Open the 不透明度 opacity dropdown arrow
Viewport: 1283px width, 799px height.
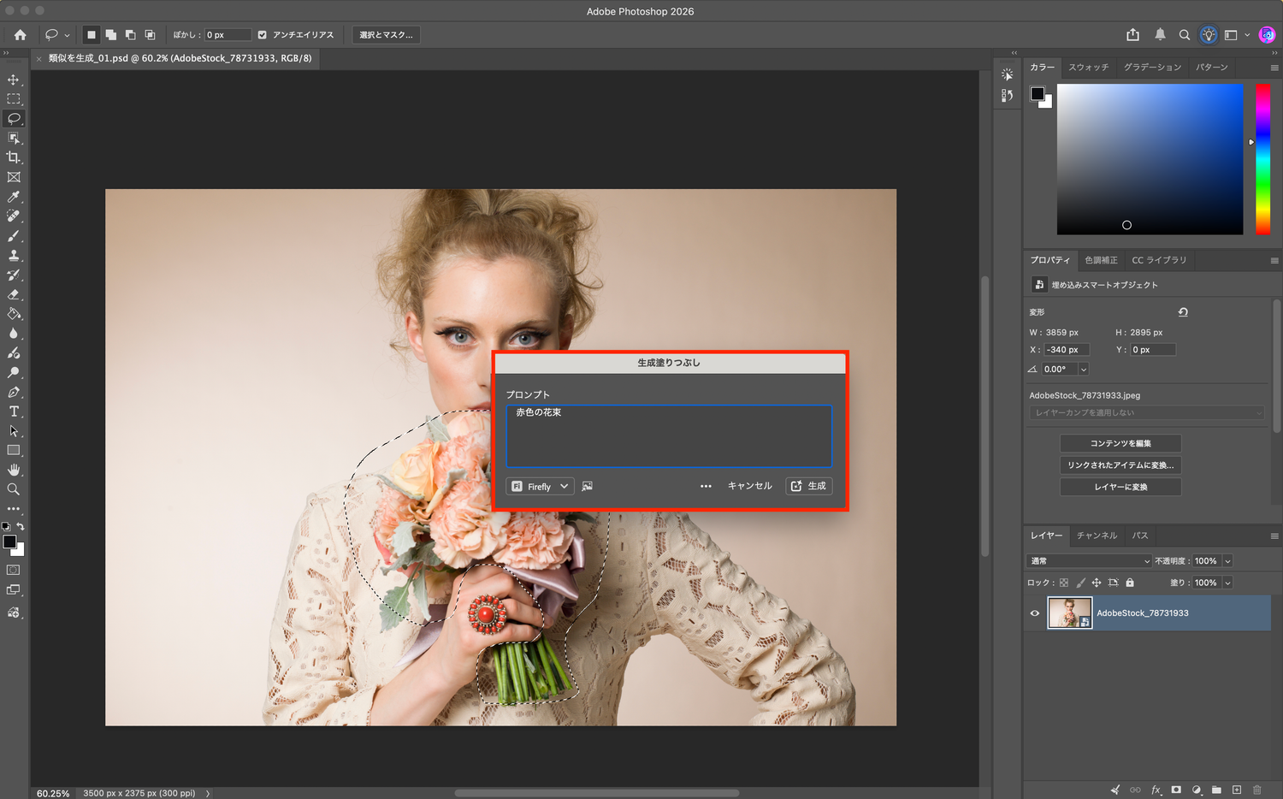pyautogui.click(x=1227, y=561)
